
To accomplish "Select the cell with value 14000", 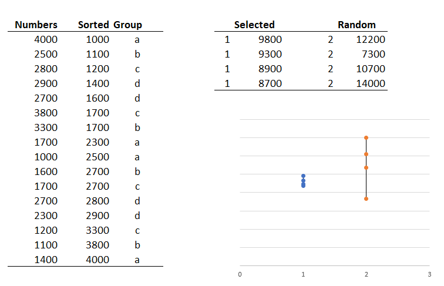I will (371, 83).
